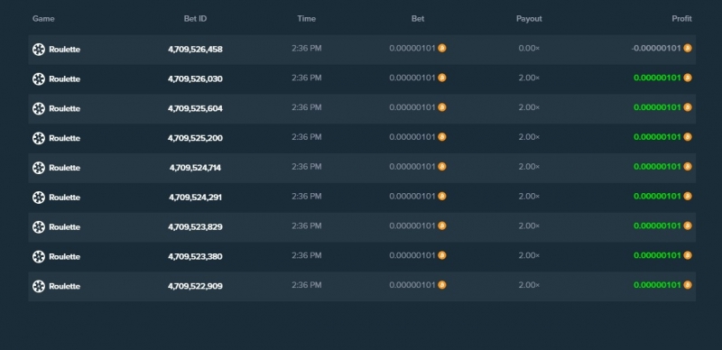Click the Payout column header

coord(529,19)
